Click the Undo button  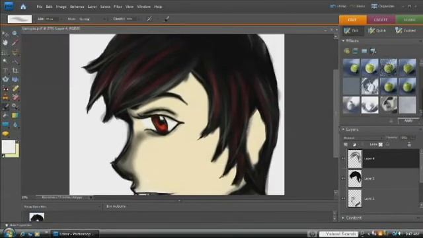338,6
